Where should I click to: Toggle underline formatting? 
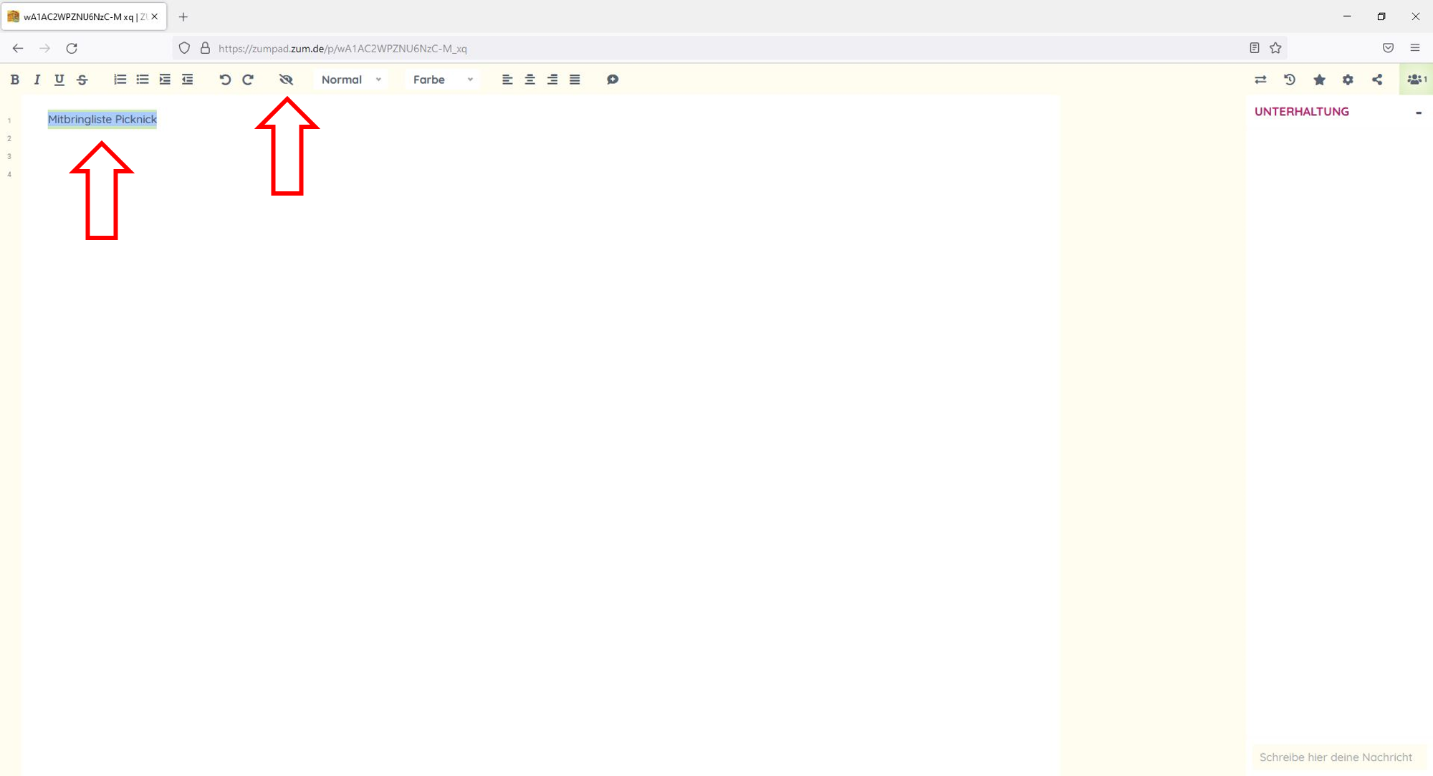(59, 80)
